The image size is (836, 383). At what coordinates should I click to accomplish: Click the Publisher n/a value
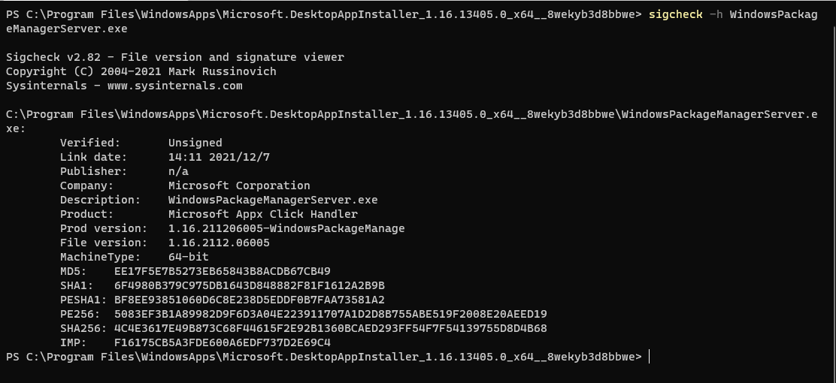pos(179,171)
